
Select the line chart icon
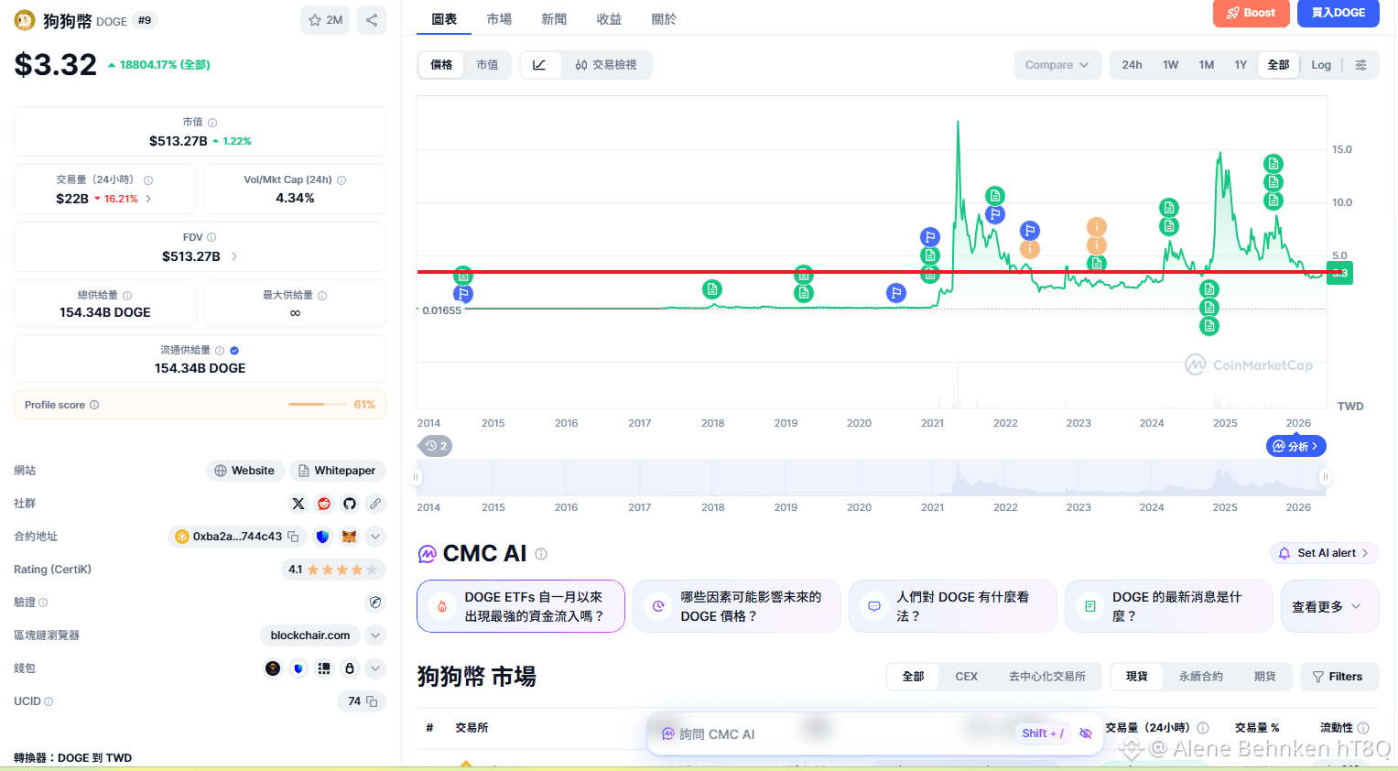(x=540, y=65)
